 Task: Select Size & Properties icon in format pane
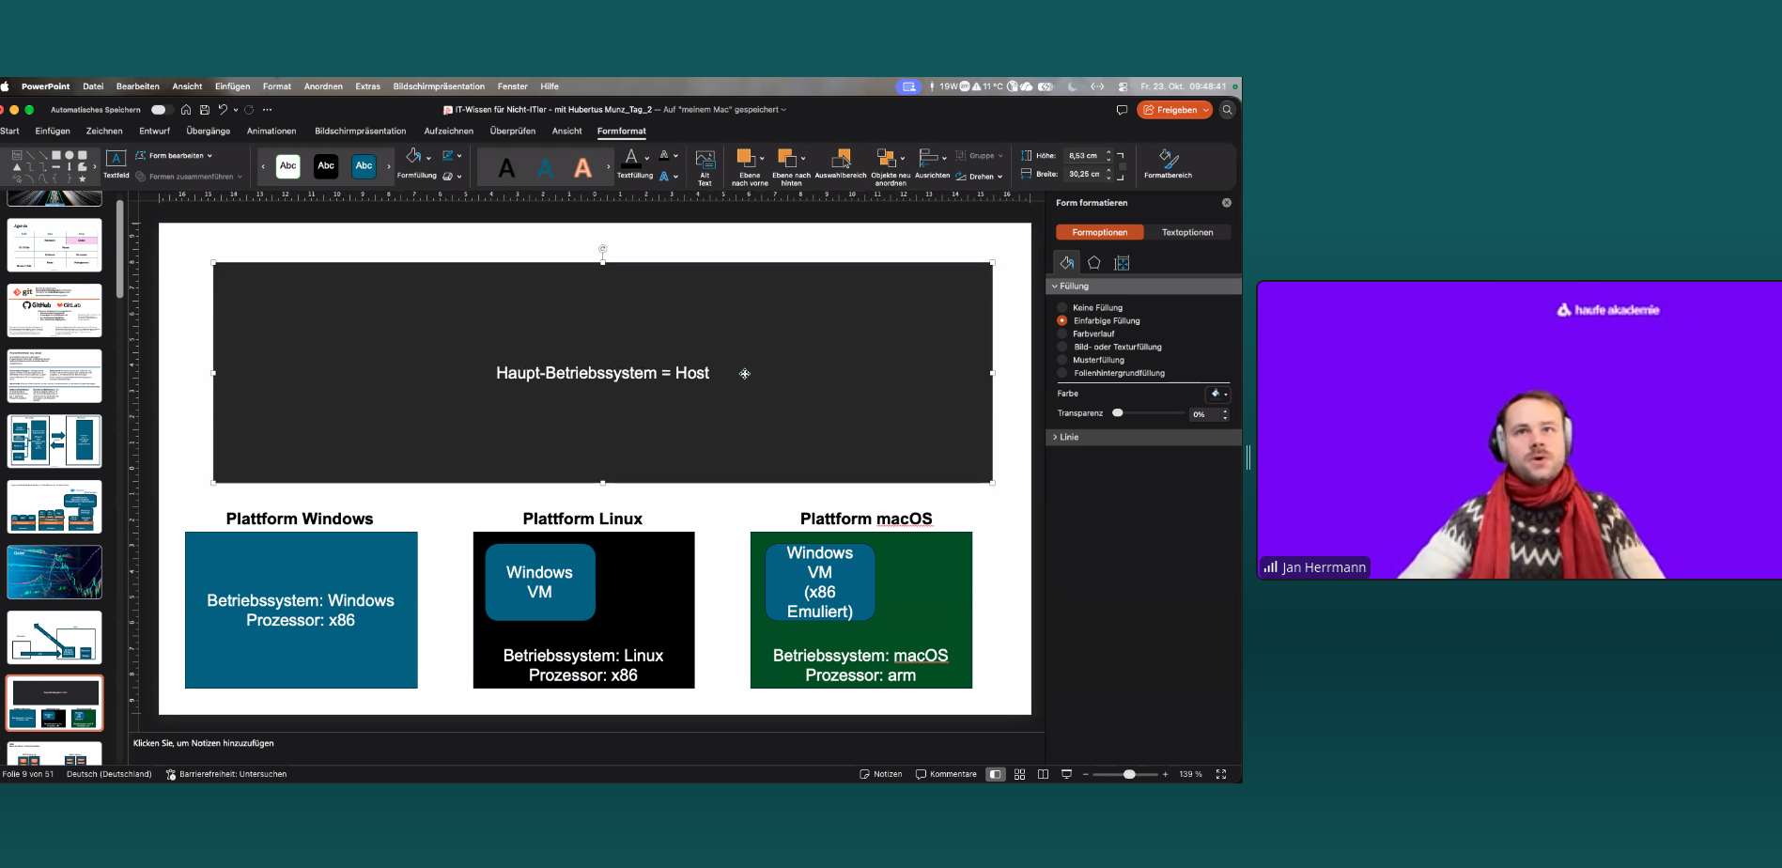coord(1122,263)
